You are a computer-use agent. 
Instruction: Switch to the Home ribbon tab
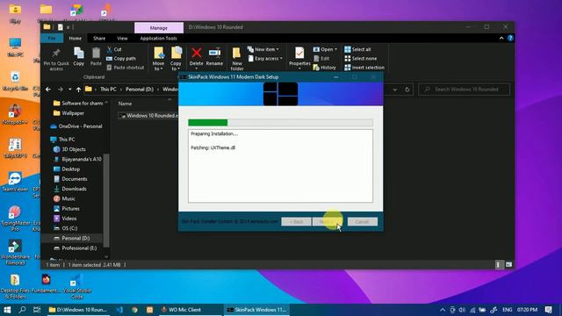pos(76,39)
